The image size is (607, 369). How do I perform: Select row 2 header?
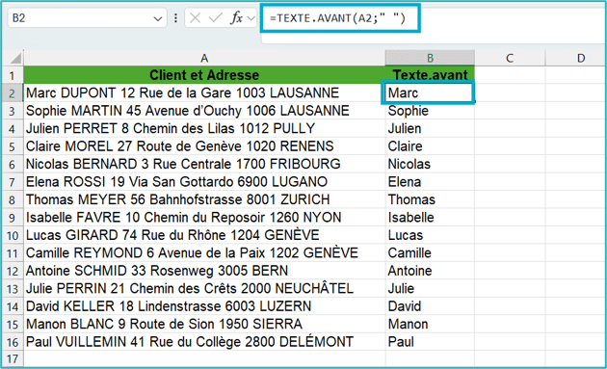(x=13, y=92)
